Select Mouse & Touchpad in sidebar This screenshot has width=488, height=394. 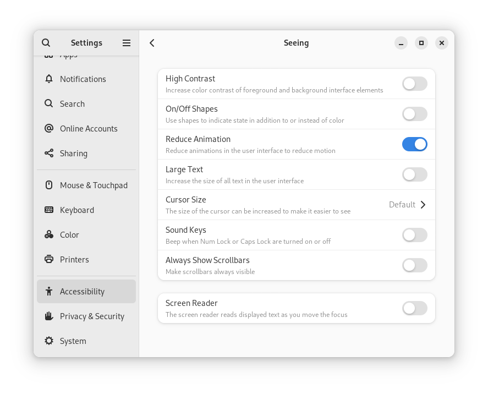(94, 185)
